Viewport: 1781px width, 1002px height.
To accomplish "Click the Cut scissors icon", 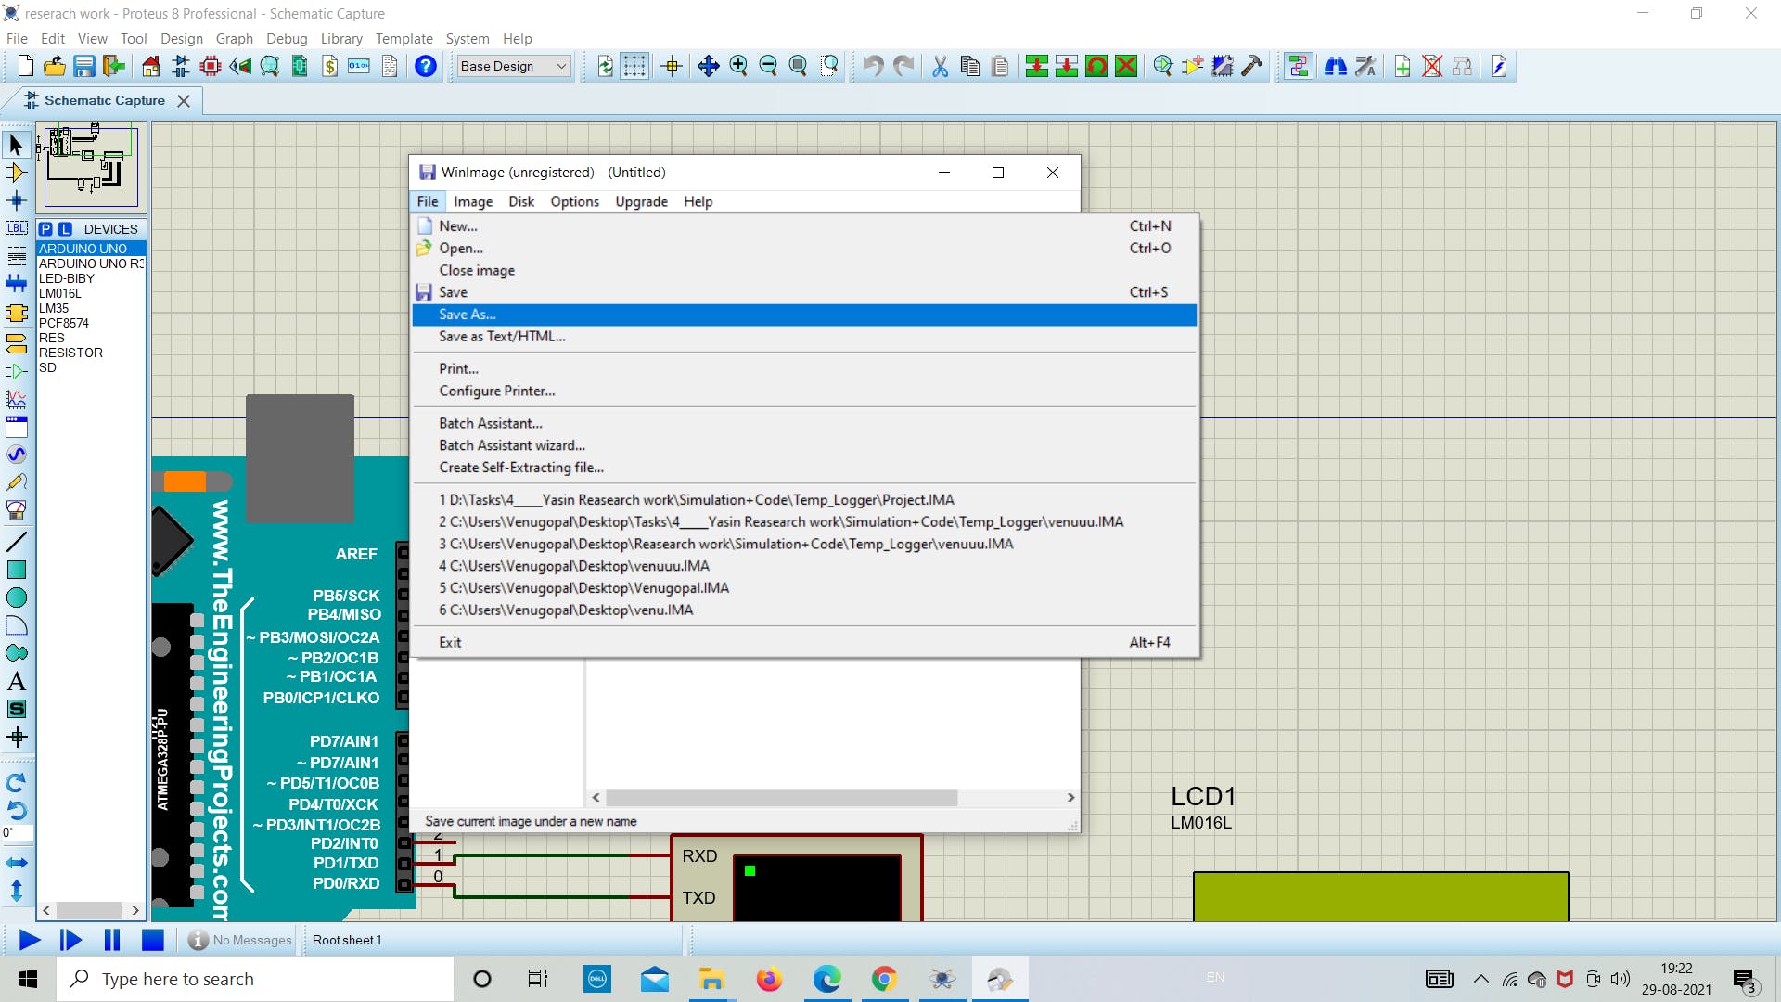I will 940,66.
